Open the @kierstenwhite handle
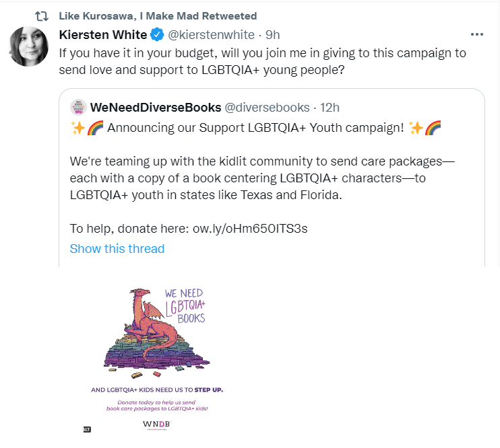Screen dimensions: 500x448 point(211,35)
